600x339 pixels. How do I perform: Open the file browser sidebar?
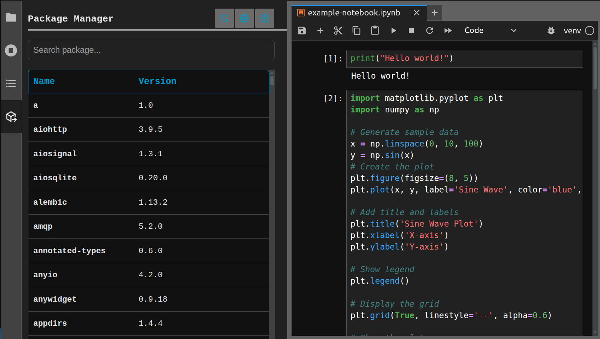pos(11,17)
